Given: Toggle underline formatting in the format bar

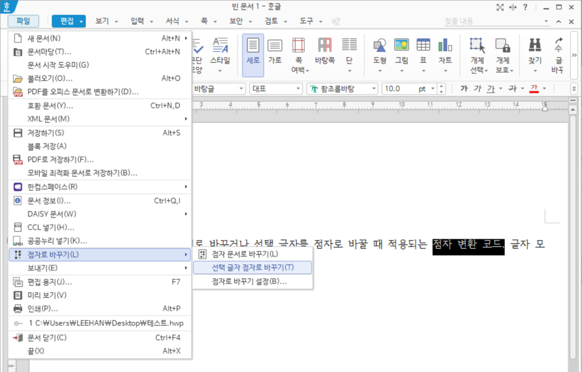Looking at the screenshot, I should pos(491,88).
